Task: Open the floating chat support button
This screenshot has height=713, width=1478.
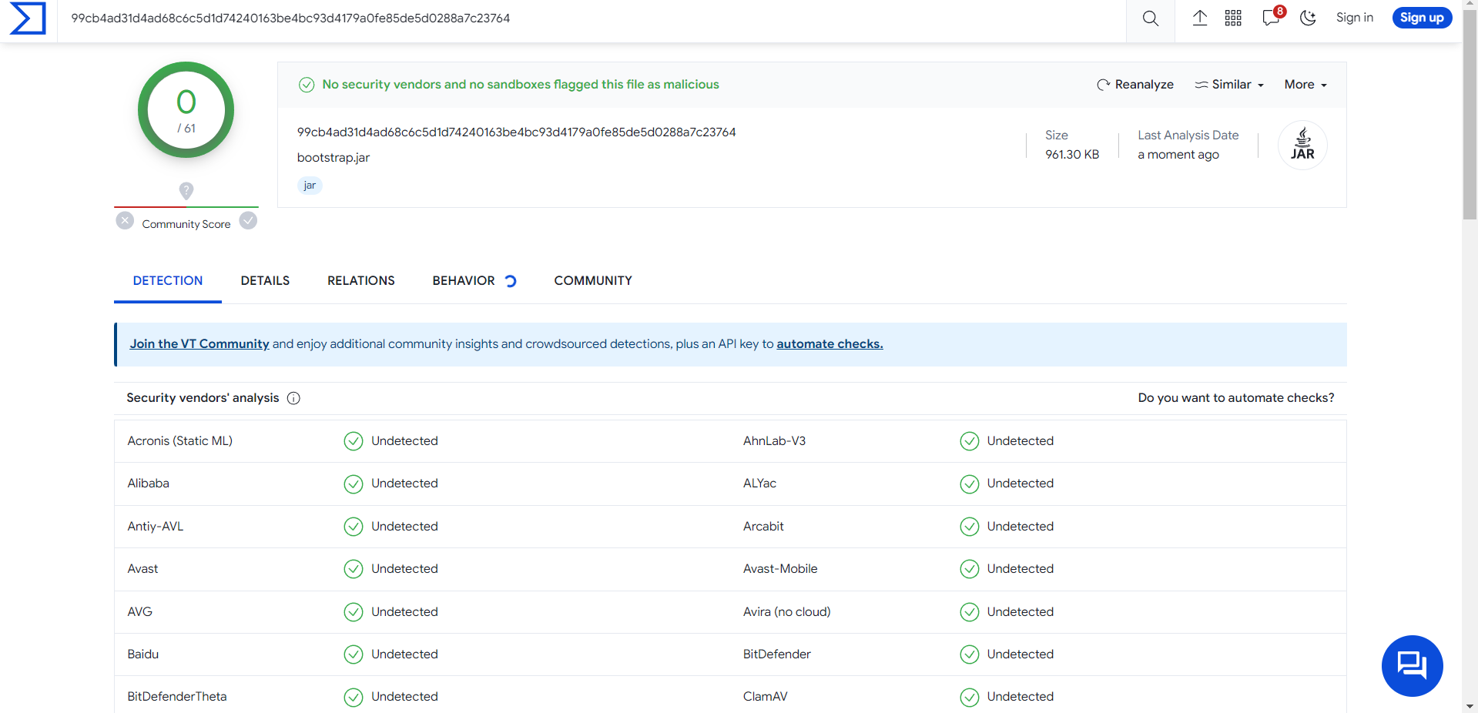Action: tap(1412, 665)
